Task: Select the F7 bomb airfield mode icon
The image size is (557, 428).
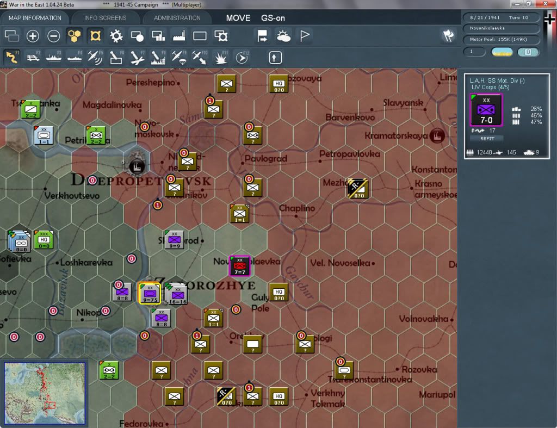Action: click(x=137, y=57)
